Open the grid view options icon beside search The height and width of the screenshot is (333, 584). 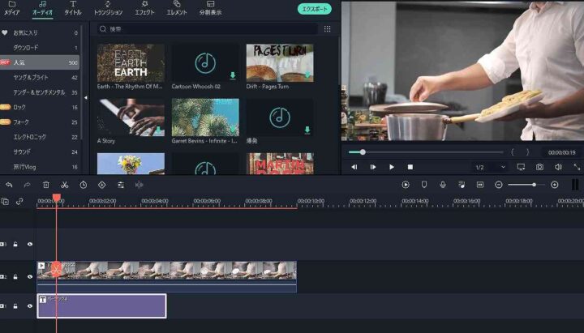pyautogui.click(x=328, y=28)
